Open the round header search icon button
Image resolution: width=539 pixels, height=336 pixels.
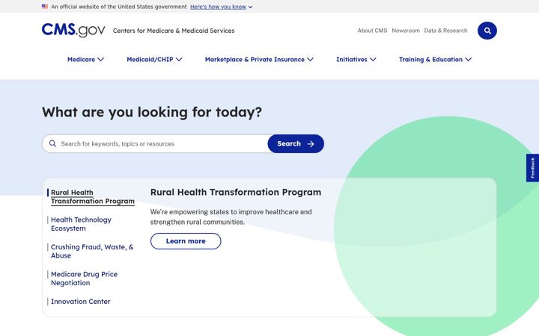pyautogui.click(x=487, y=31)
